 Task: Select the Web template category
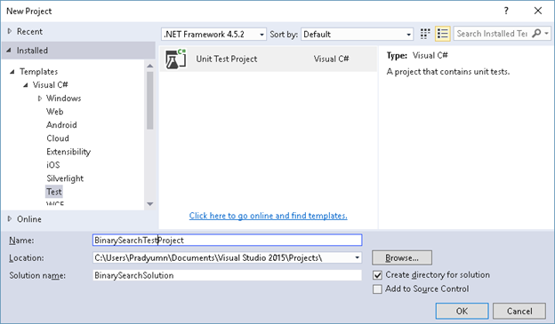coord(55,112)
